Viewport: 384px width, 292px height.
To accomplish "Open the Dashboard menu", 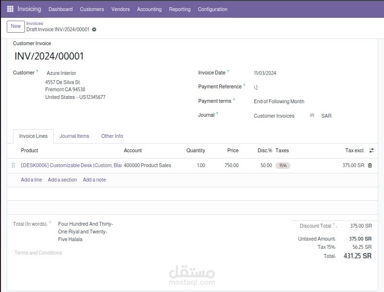I will (60, 9).
